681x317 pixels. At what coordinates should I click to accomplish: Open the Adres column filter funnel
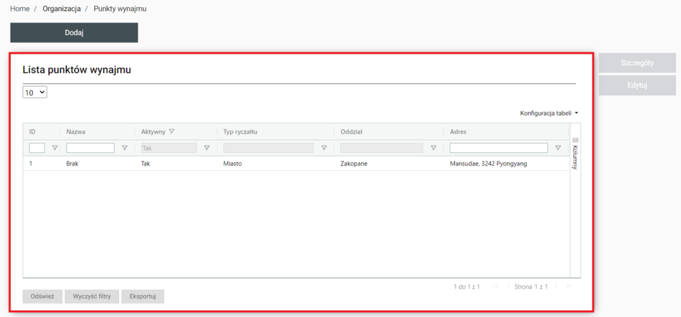pos(558,148)
